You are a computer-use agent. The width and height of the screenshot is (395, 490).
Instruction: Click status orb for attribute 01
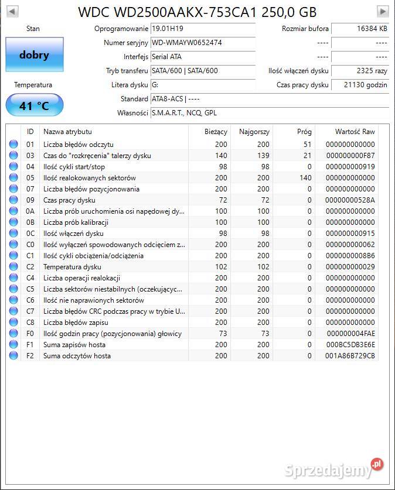point(13,144)
